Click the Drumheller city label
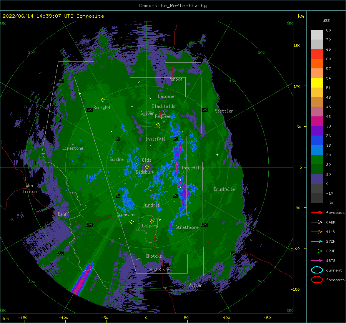 coord(225,189)
